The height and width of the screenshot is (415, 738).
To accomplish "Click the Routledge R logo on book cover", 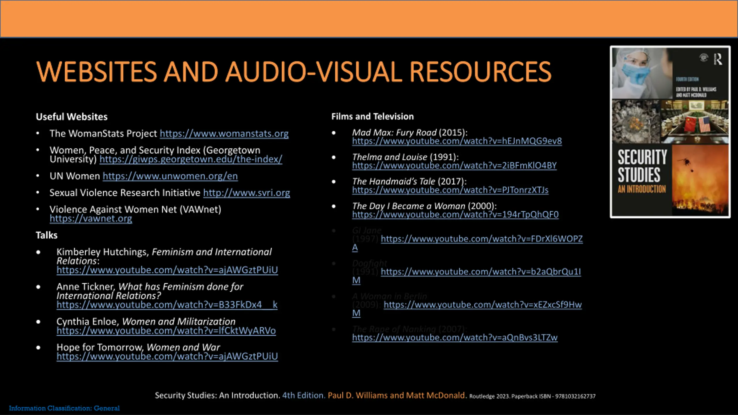I will [x=718, y=59].
